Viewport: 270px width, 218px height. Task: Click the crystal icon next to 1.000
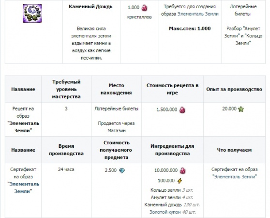click(x=144, y=8)
